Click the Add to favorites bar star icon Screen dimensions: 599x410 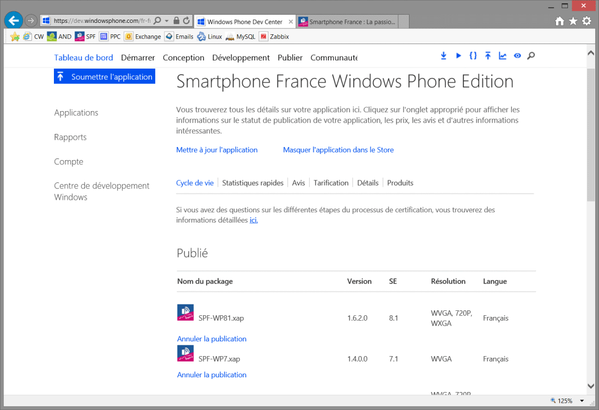15,36
